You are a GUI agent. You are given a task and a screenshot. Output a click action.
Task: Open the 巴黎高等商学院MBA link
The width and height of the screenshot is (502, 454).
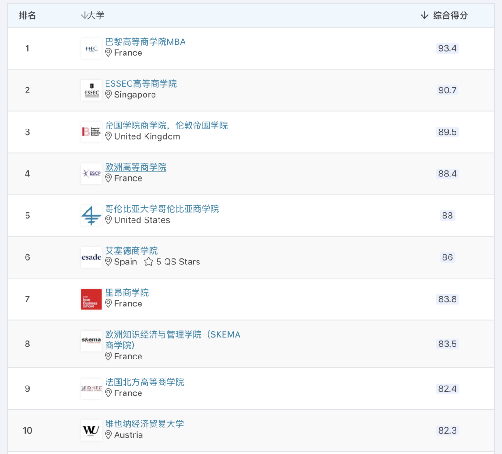click(145, 42)
